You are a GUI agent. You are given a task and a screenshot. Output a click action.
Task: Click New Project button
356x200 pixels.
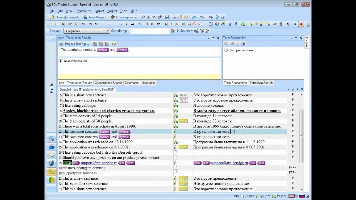pyautogui.click(x=96, y=17)
